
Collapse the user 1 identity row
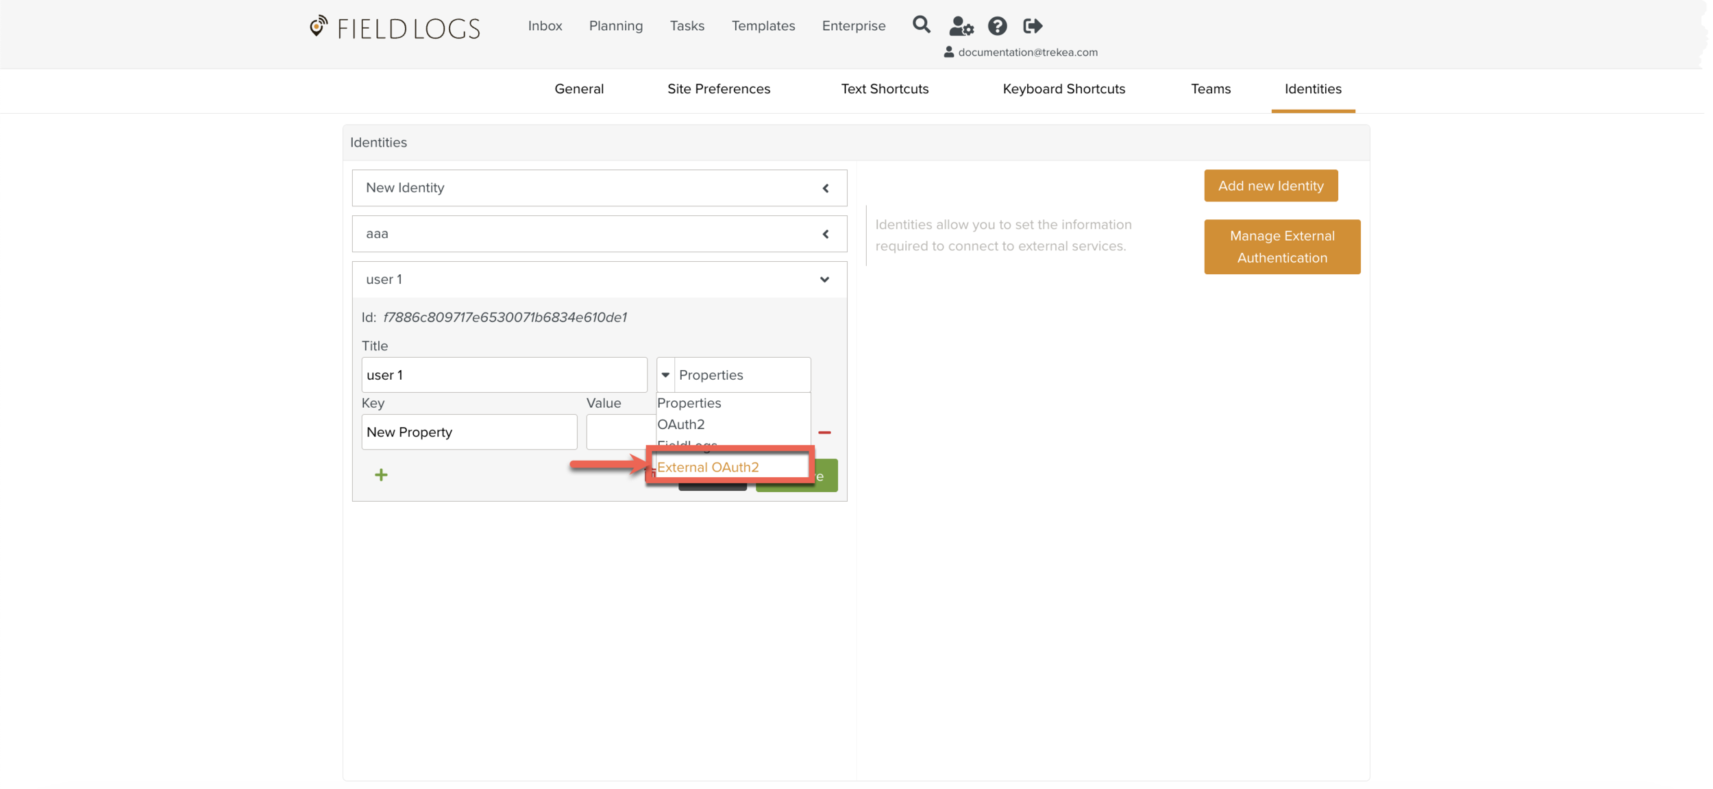pyautogui.click(x=824, y=280)
